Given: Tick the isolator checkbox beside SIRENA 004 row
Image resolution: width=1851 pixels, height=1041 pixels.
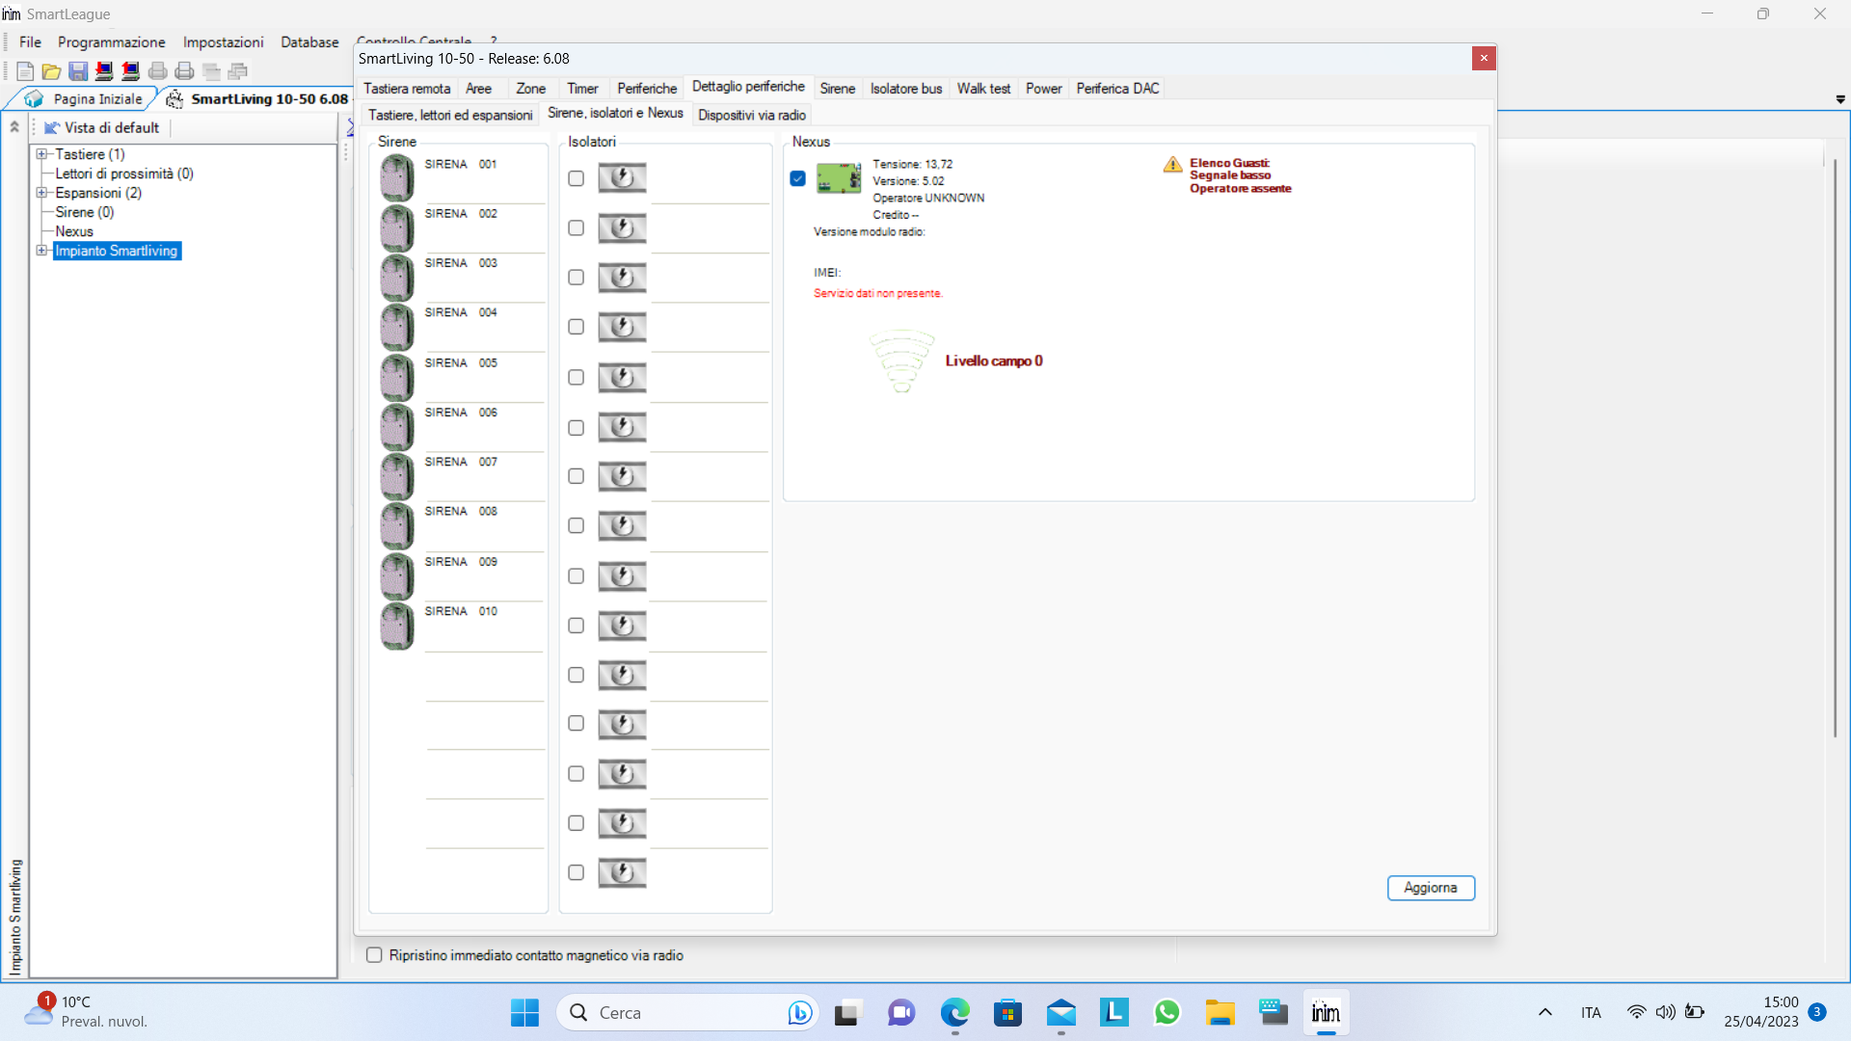Looking at the screenshot, I should pos(576,328).
